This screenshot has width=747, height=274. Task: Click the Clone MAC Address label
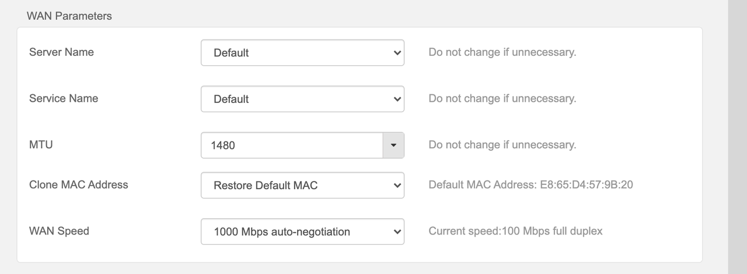(79, 184)
